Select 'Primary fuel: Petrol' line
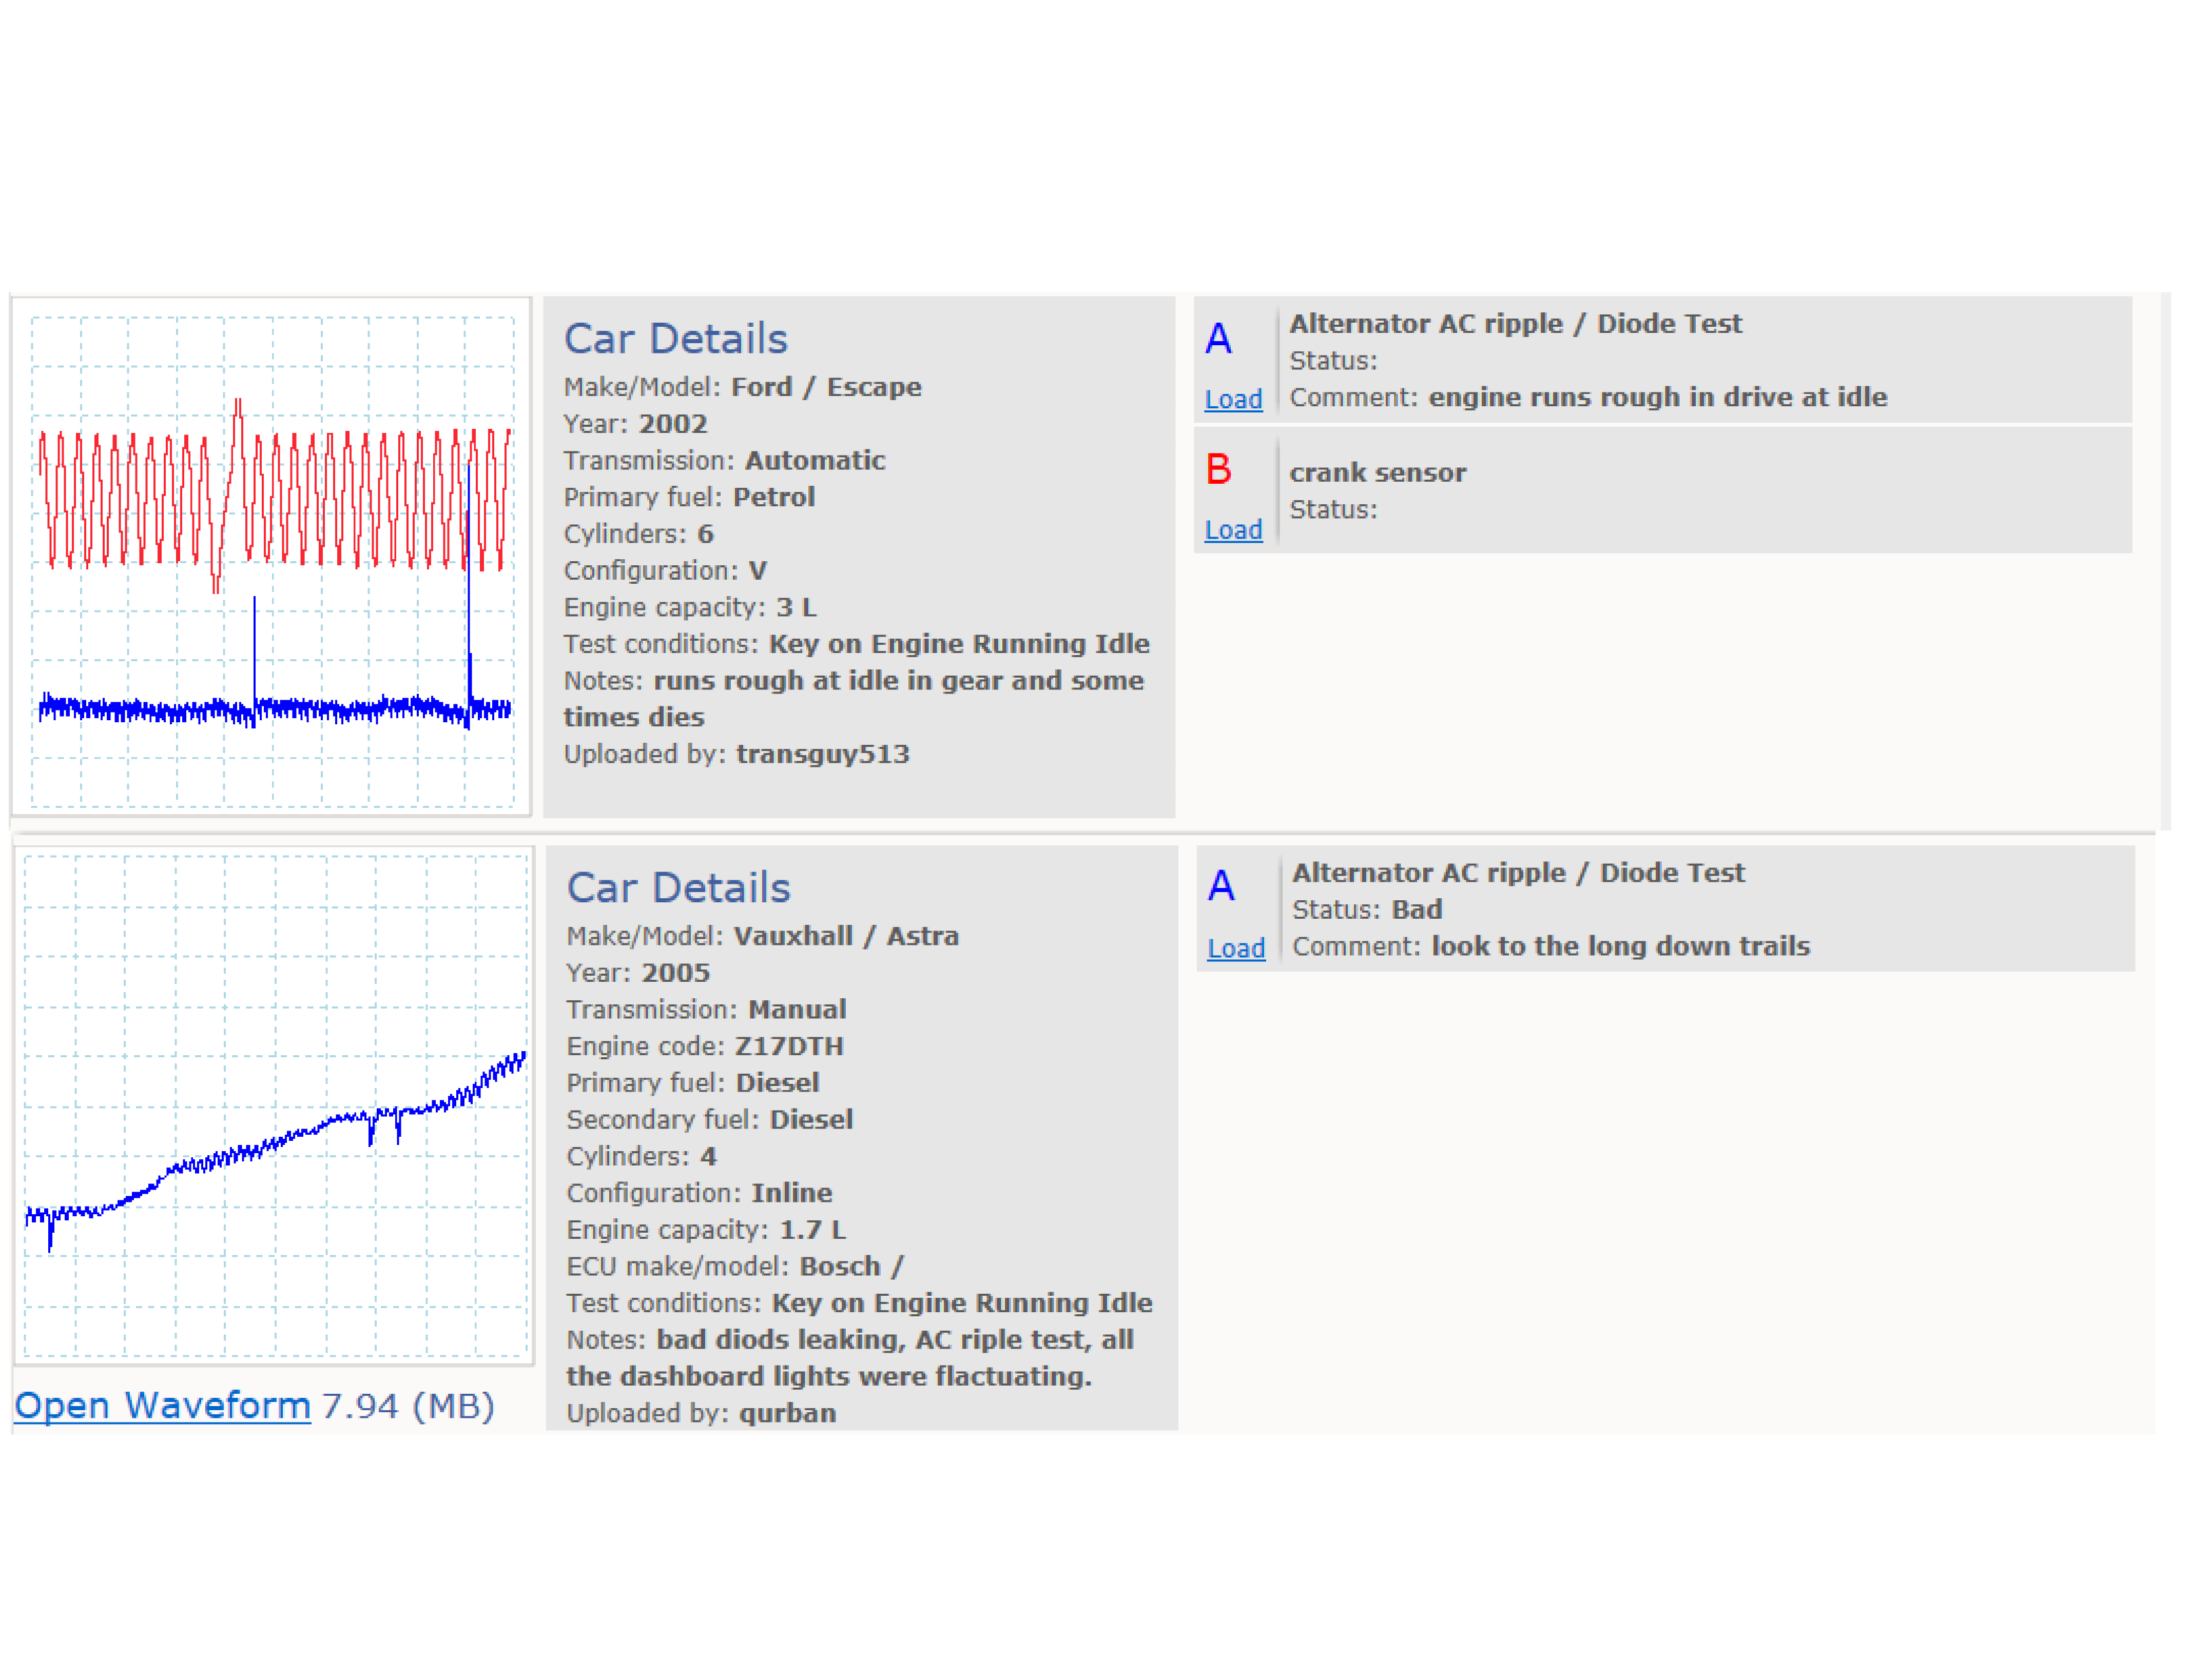2190x1680 pixels. point(689,497)
